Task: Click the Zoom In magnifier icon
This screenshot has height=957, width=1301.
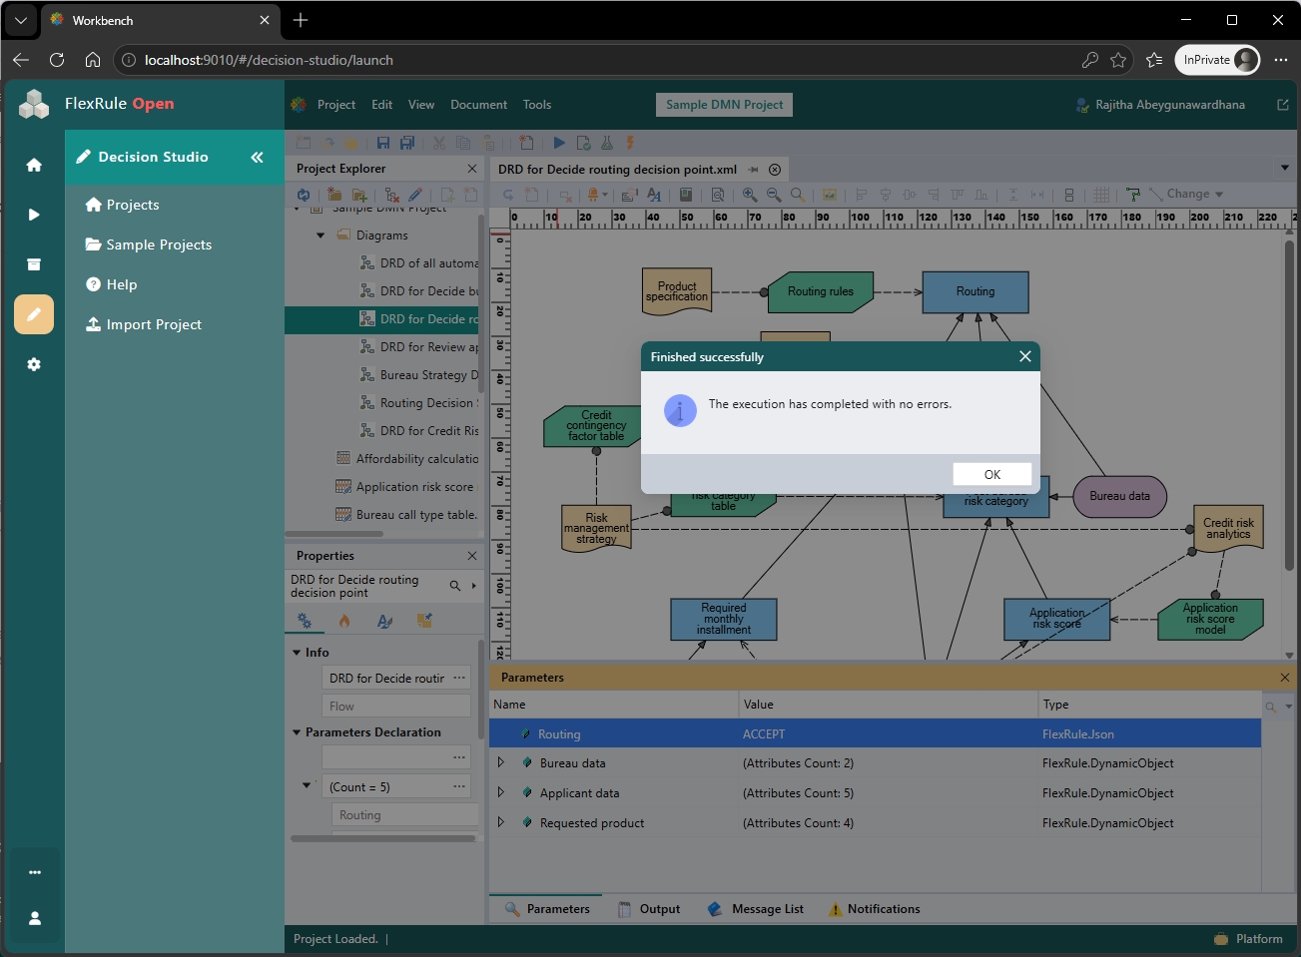Action: click(750, 195)
